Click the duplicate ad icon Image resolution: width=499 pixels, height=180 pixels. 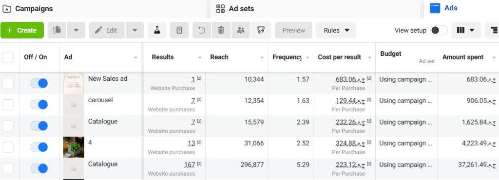click(58, 30)
